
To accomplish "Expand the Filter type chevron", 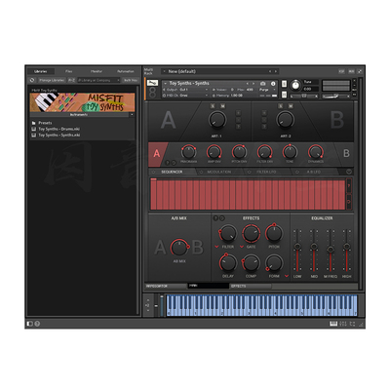I will click(x=216, y=247).
